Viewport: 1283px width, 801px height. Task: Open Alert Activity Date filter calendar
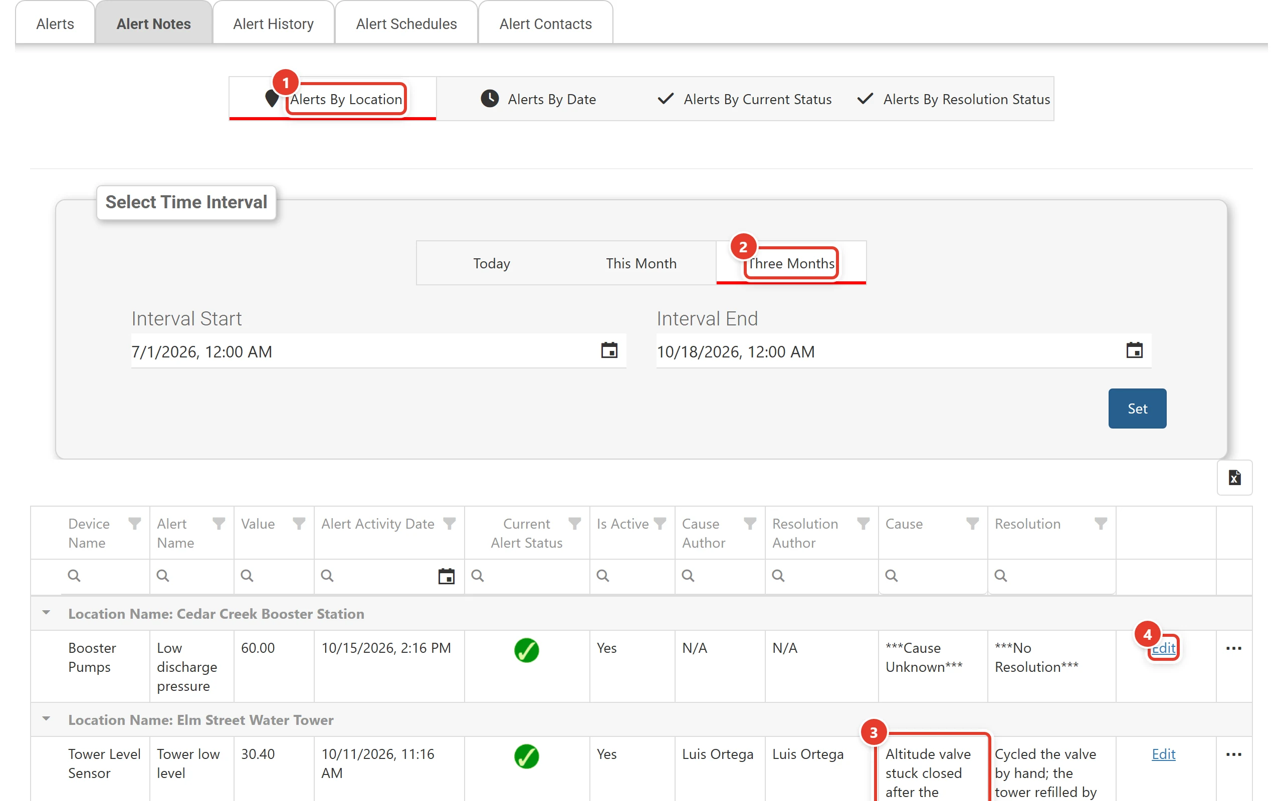(447, 576)
